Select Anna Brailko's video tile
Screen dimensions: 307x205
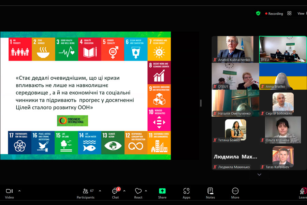click(283, 76)
